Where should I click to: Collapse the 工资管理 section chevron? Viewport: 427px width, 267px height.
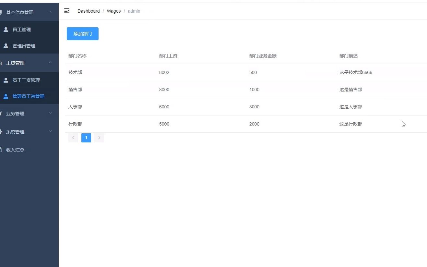[50, 63]
